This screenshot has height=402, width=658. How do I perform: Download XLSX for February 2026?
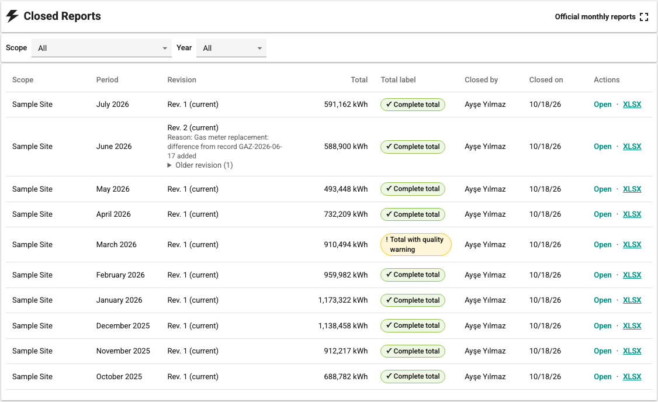632,275
